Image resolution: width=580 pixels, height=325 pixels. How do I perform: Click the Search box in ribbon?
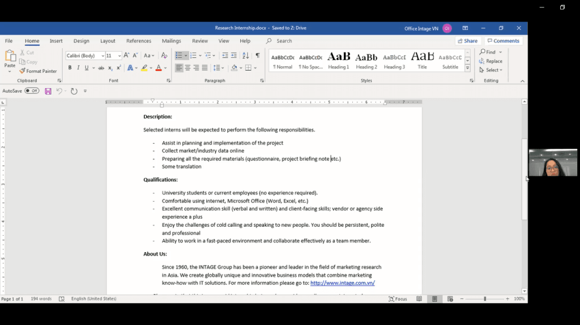point(284,41)
